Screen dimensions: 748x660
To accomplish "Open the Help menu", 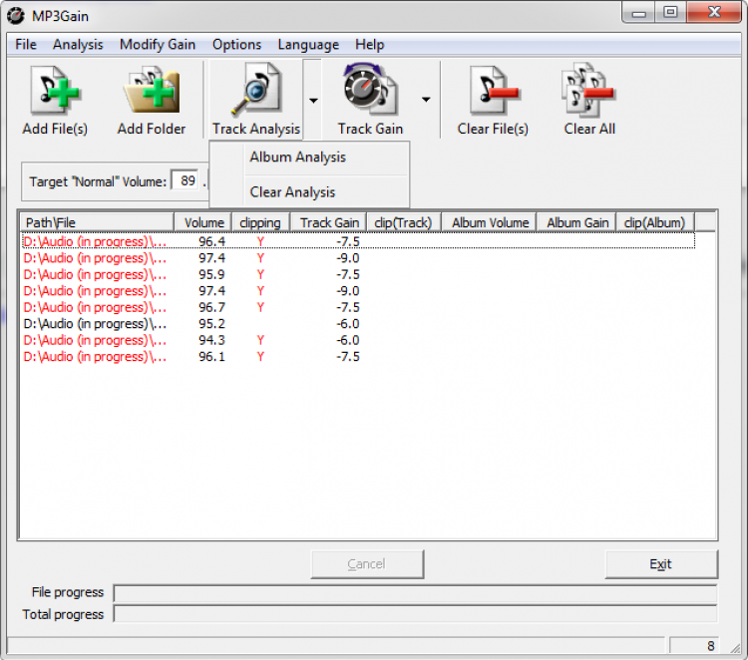I will coord(369,44).
